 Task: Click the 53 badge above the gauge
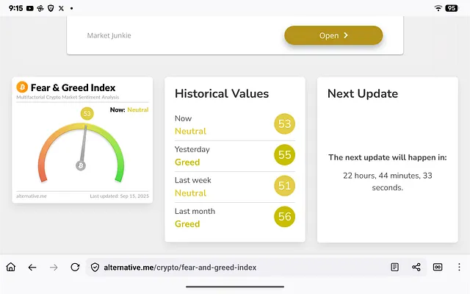(87, 113)
